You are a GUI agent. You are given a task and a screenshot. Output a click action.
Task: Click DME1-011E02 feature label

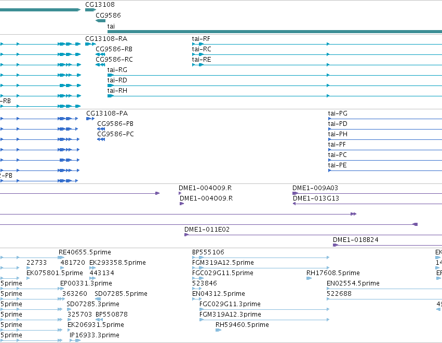click(x=207, y=230)
